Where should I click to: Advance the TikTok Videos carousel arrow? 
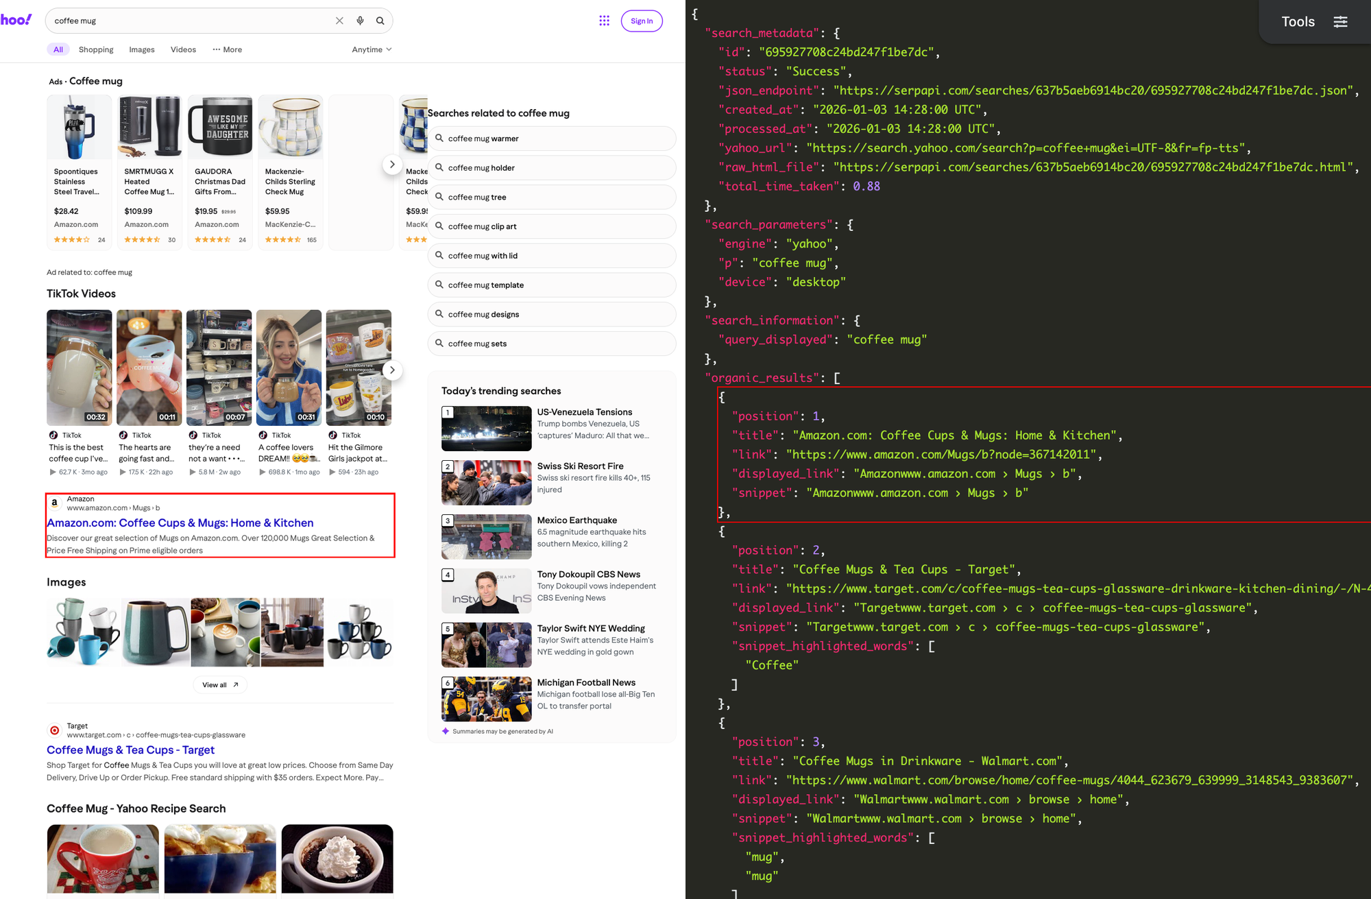(x=392, y=370)
